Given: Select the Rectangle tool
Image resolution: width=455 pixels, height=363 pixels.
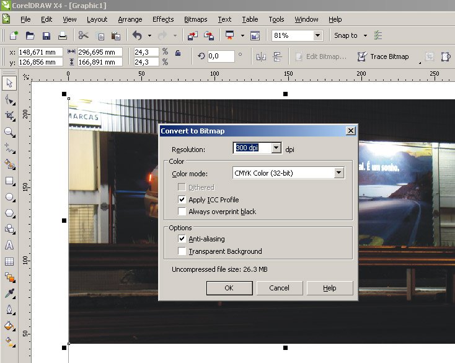Looking at the screenshot, I should point(9,181).
